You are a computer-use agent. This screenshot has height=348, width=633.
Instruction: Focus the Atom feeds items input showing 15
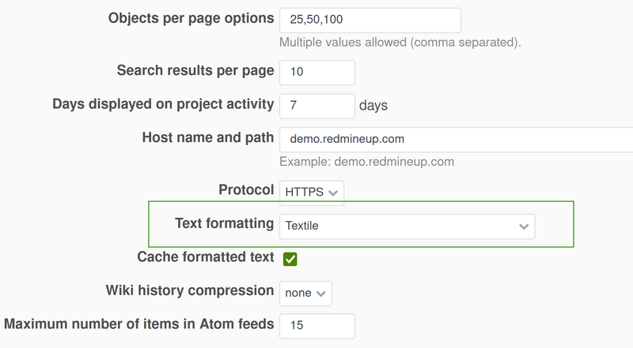coord(316,325)
